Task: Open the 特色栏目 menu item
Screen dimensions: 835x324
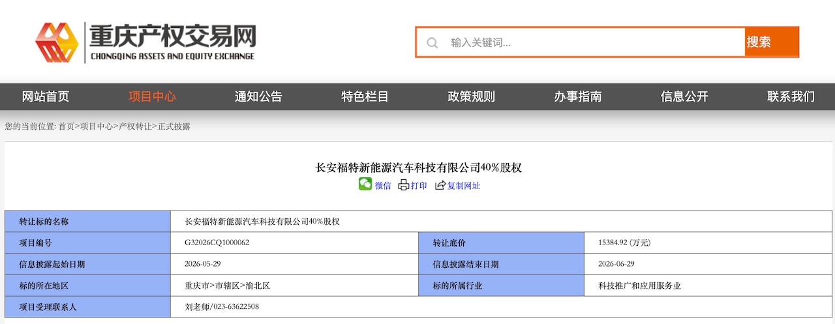Action: click(x=365, y=96)
